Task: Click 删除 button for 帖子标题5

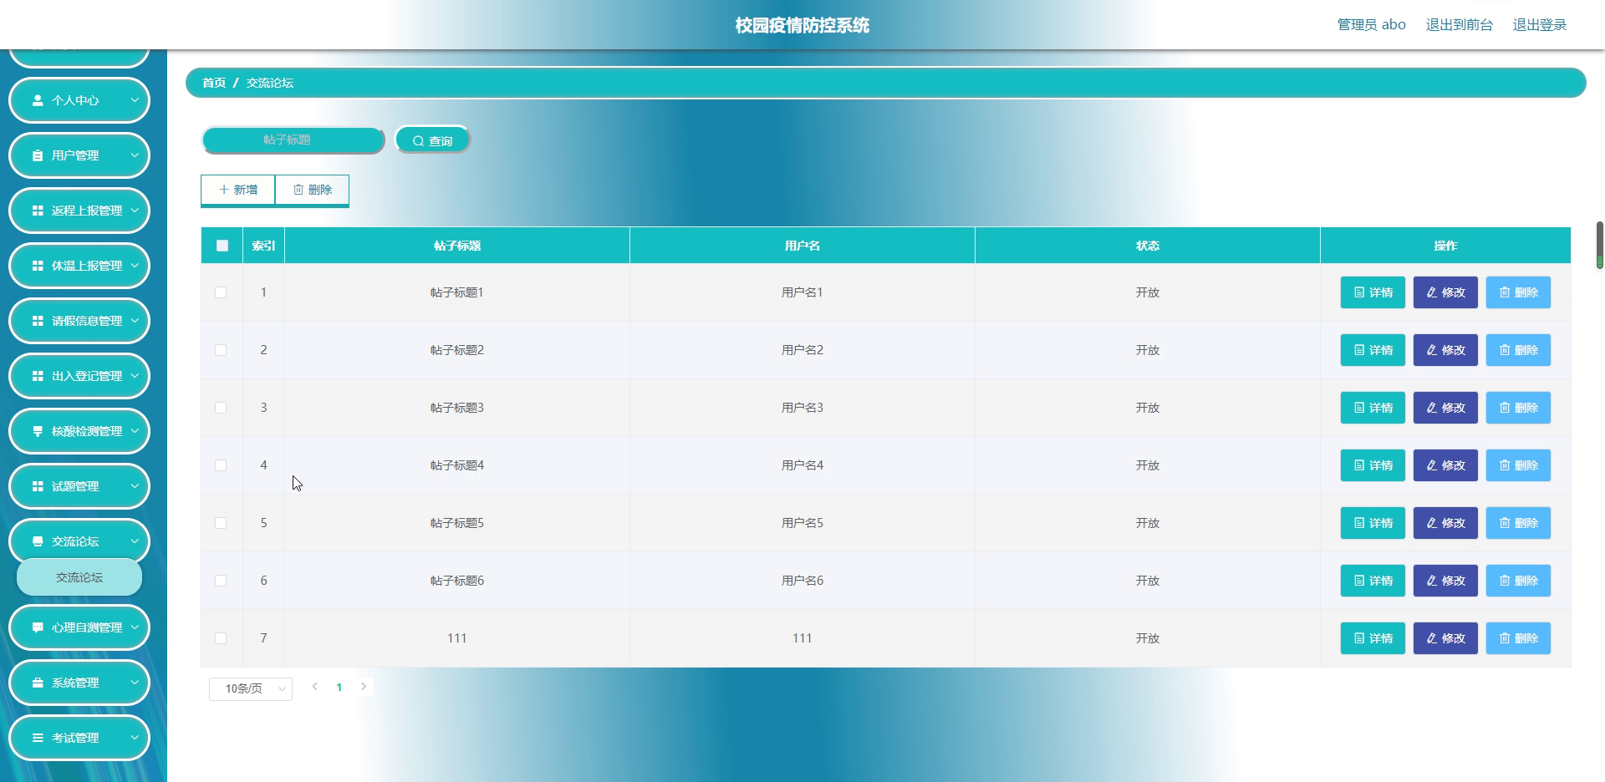Action: coord(1518,523)
